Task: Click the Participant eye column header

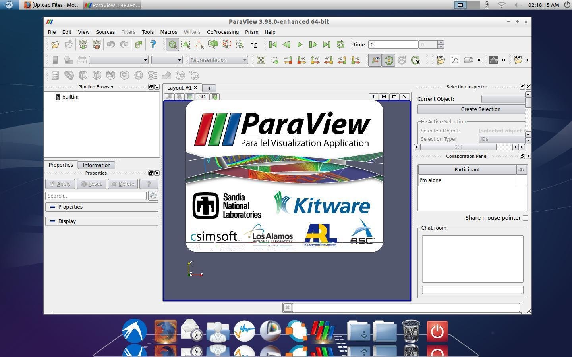Action: click(521, 170)
